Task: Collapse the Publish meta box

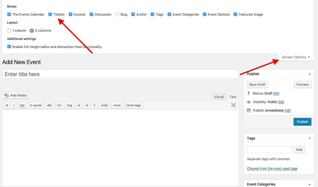Action: tap(309, 74)
